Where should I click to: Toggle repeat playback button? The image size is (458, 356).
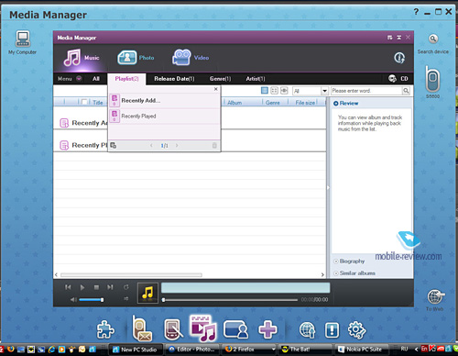(x=126, y=287)
